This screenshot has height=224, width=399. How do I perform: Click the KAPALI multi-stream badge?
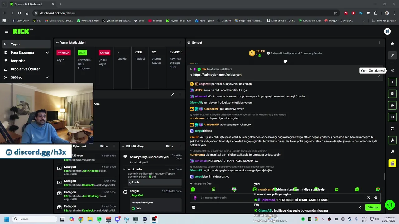pyautogui.click(x=104, y=53)
